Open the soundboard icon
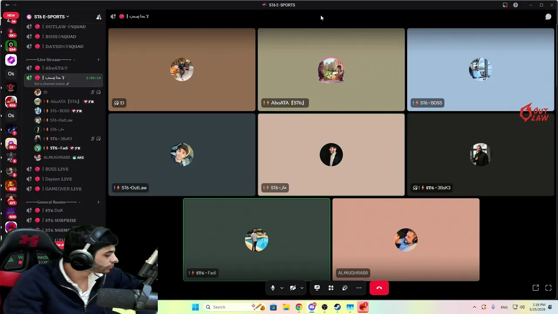This screenshot has height=314, width=558. (345, 288)
